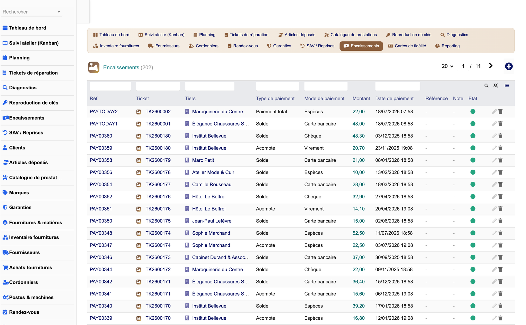Click the Mode de paiement filter field
Image resolution: width=526 pixels, height=325 pixels.
pyautogui.click(x=326, y=86)
